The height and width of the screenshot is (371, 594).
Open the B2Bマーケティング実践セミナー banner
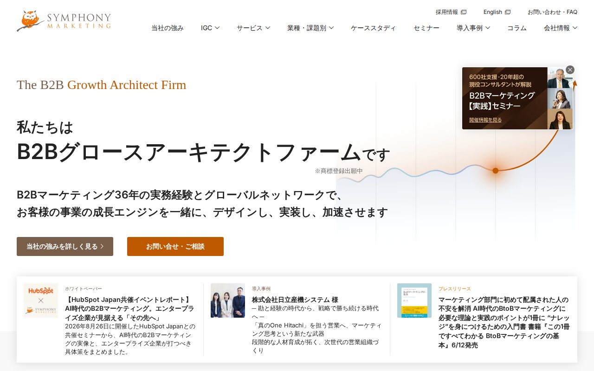(517, 98)
